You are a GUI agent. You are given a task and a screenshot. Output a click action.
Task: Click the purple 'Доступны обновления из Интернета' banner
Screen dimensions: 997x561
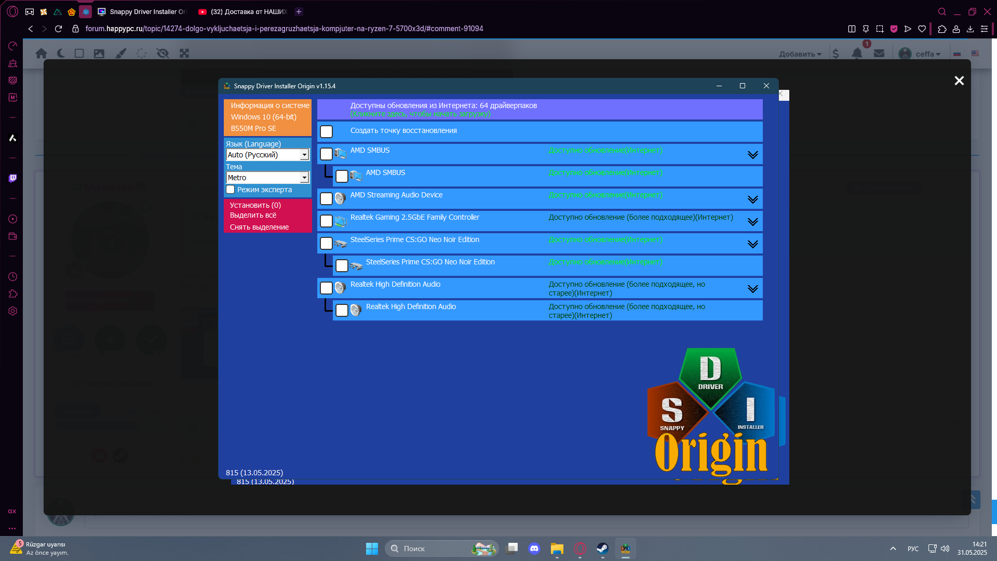coord(540,109)
